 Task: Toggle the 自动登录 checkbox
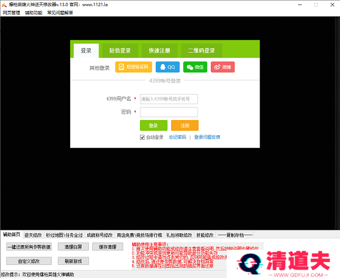[x=142, y=137]
